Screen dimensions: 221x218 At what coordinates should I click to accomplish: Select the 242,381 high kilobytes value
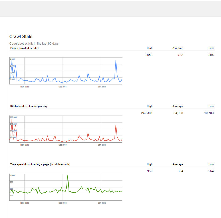[147, 113]
